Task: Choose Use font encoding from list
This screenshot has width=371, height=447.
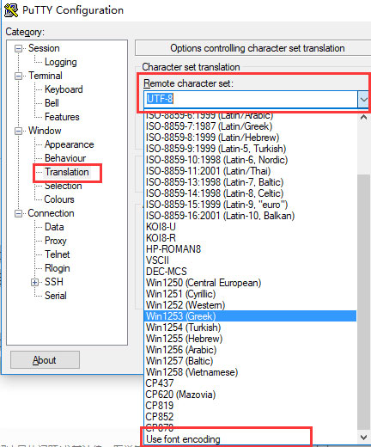Action: pos(183,439)
